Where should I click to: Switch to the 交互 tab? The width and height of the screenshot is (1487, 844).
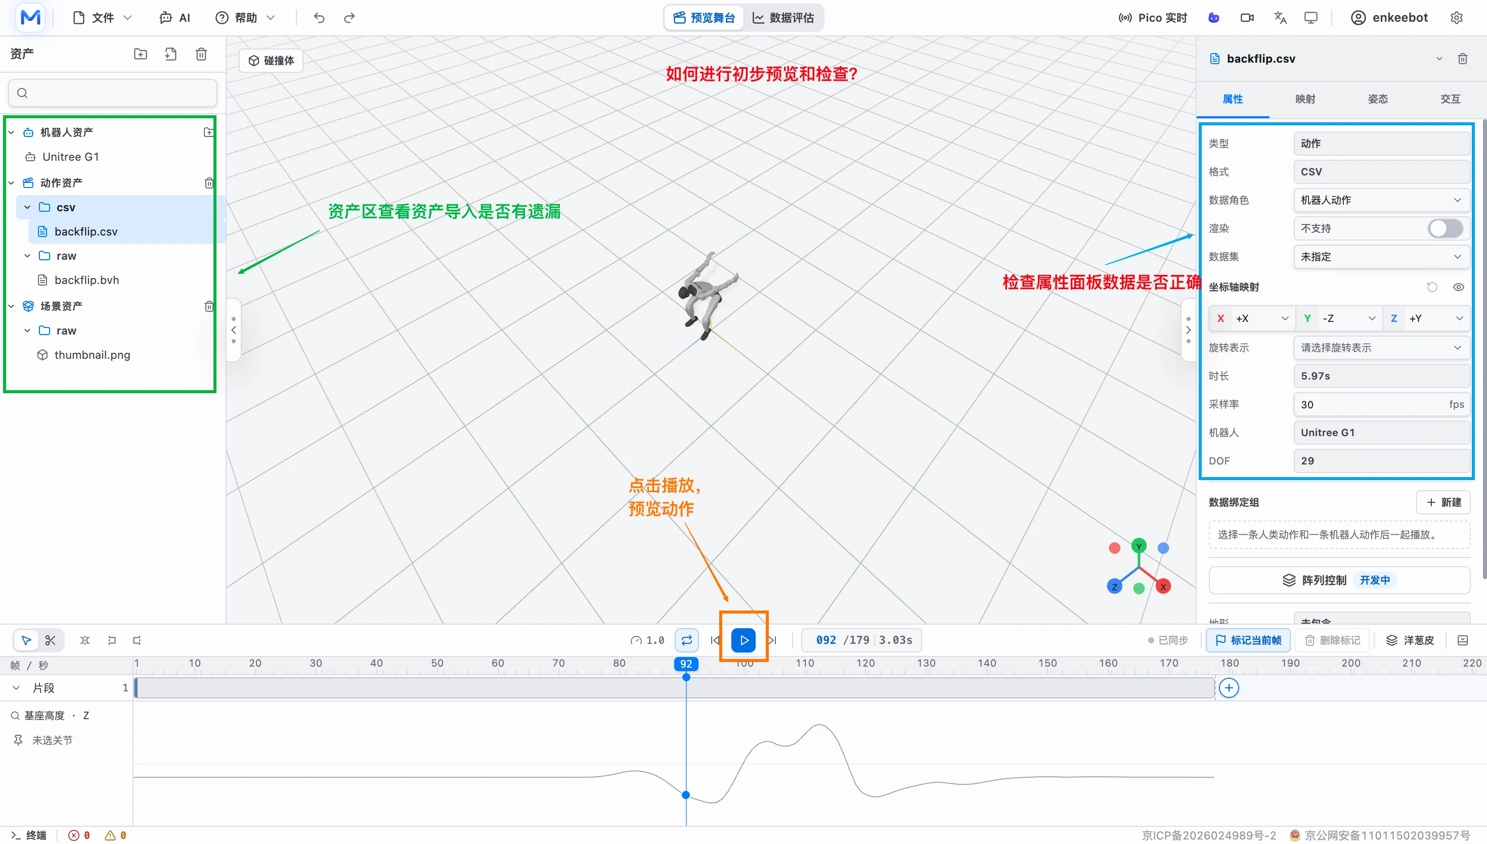[x=1450, y=99]
